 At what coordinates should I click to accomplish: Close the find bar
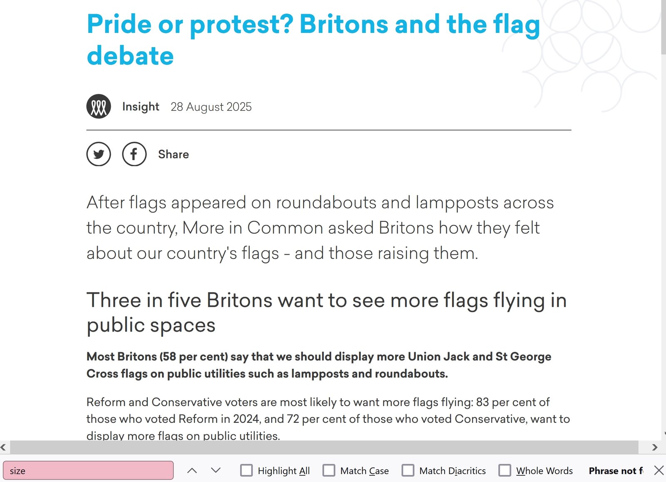(x=659, y=471)
